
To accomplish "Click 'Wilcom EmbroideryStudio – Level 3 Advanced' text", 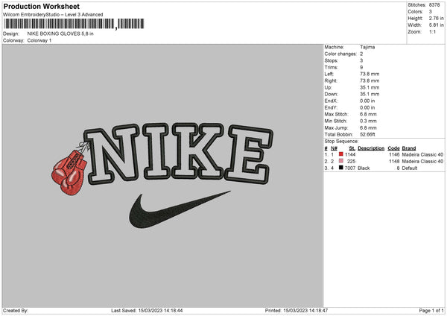I will tap(53, 15).
